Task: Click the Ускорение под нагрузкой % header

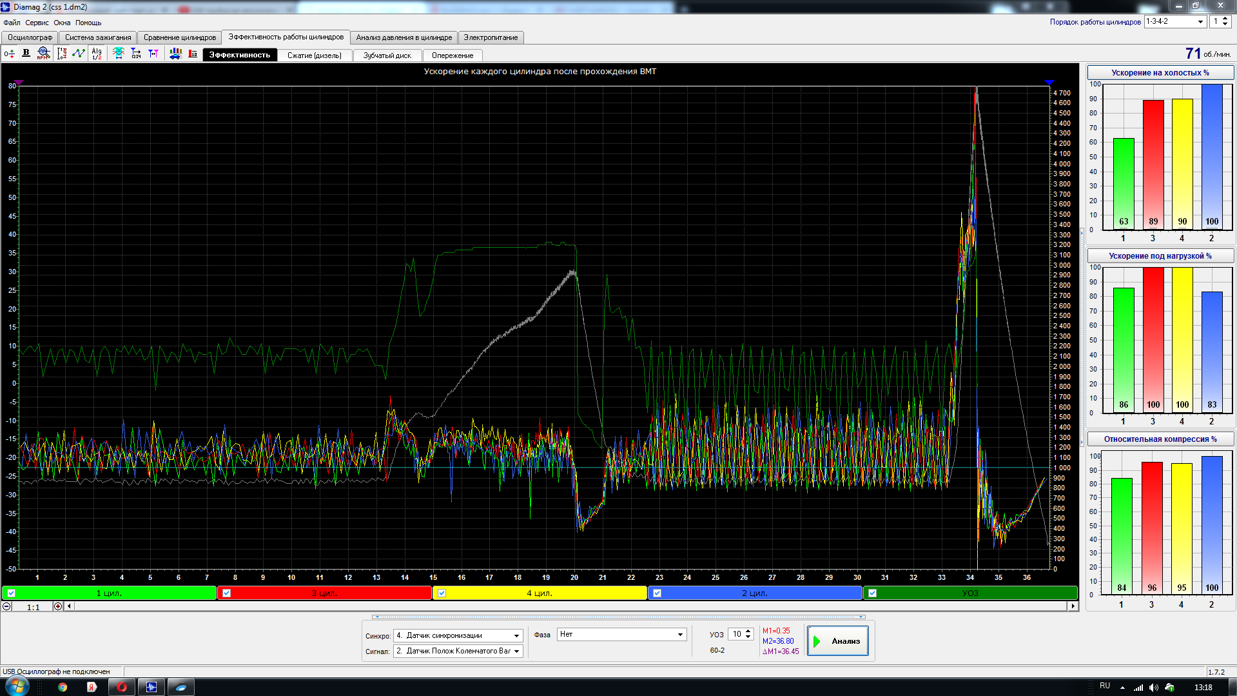Action: [1160, 256]
